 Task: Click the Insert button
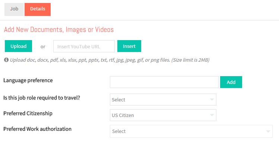pyautogui.click(x=129, y=46)
